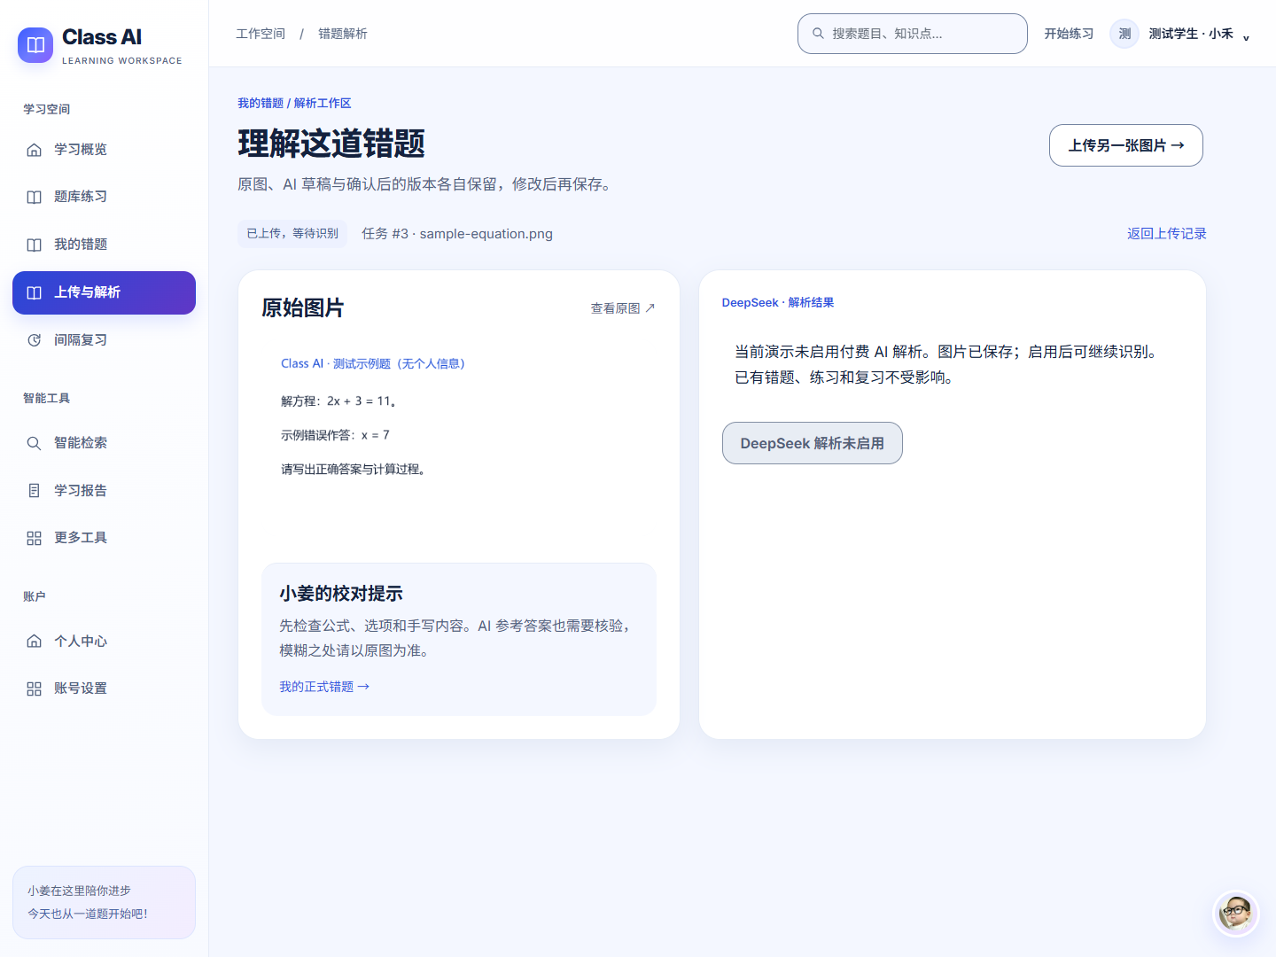The width and height of the screenshot is (1276, 957).
Task: Click 开始练习 in the top bar
Action: pos(1069,34)
